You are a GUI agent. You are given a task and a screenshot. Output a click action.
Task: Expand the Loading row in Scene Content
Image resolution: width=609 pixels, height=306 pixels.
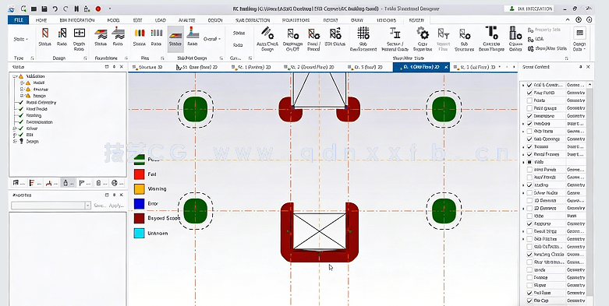pyautogui.click(x=523, y=185)
